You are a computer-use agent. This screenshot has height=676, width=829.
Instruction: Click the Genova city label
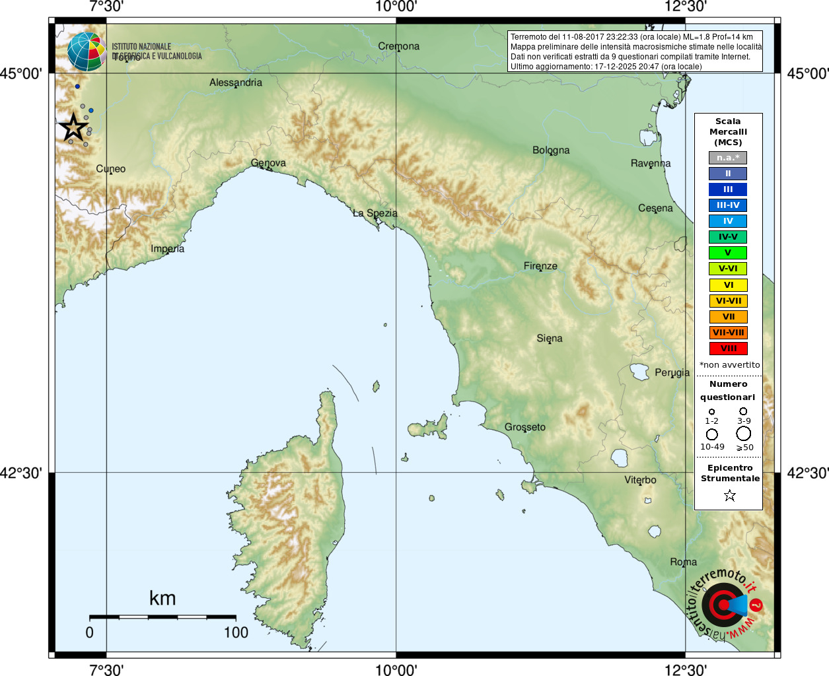pos(268,163)
